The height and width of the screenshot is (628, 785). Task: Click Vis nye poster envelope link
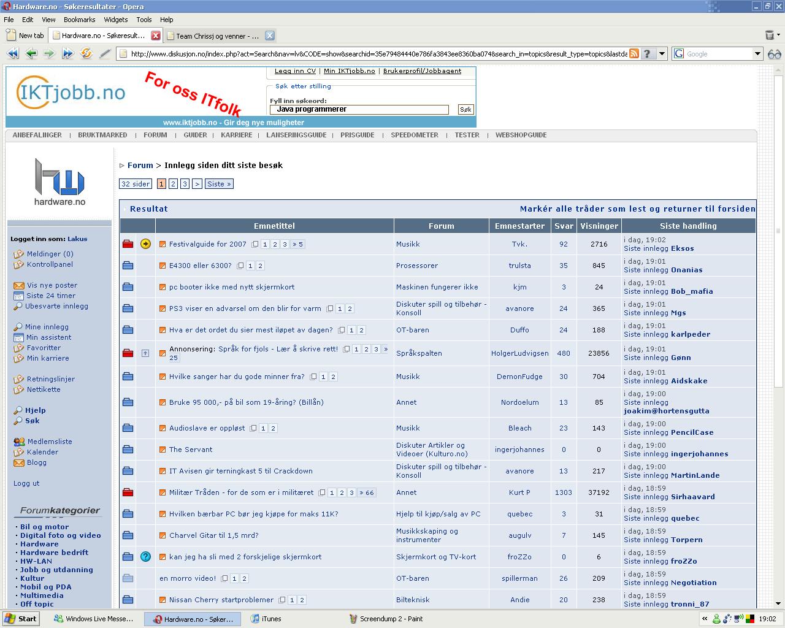pos(52,285)
